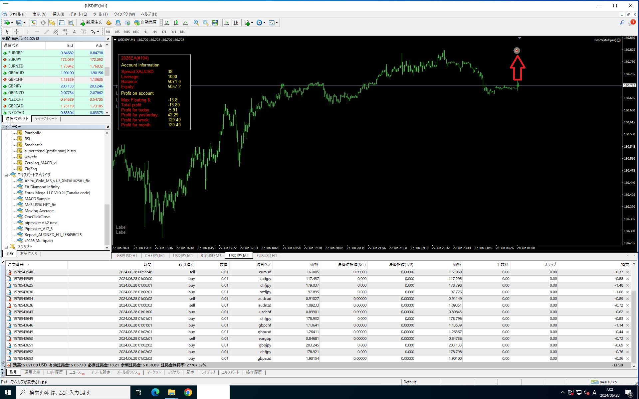Switch to the BTCUSD,M5 chart tab
639x399 pixels.
pos(211,256)
